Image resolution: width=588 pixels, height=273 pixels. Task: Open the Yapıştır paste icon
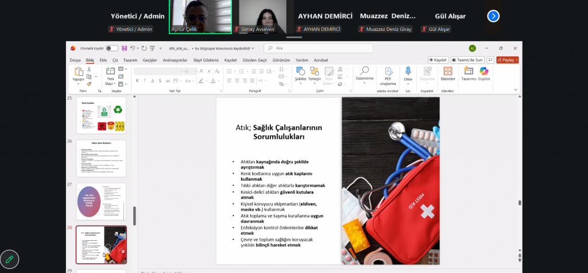tap(78, 72)
